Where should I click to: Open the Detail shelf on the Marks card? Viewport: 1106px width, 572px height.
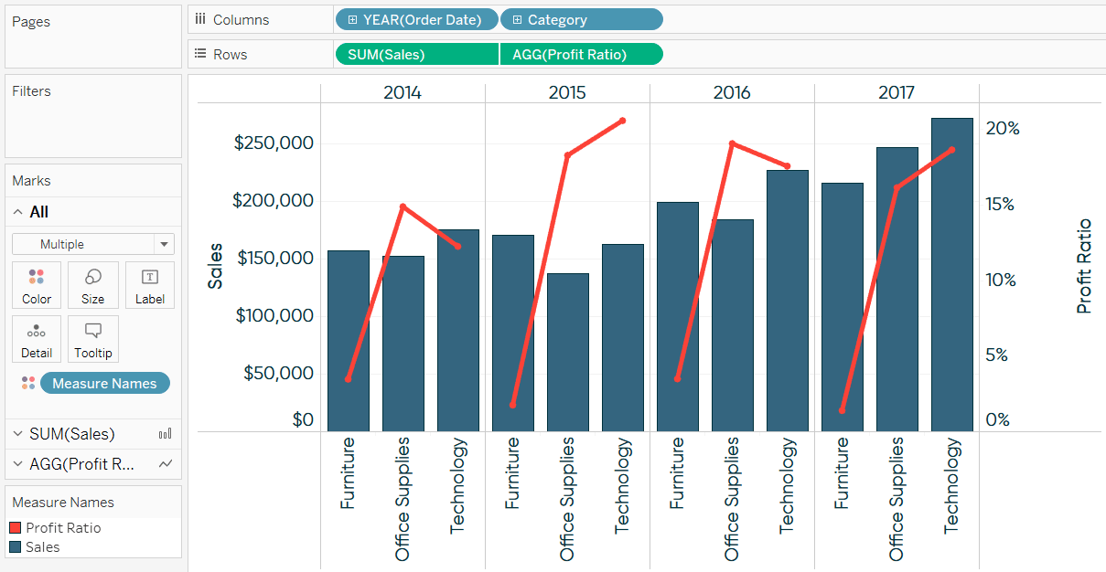click(x=37, y=338)
